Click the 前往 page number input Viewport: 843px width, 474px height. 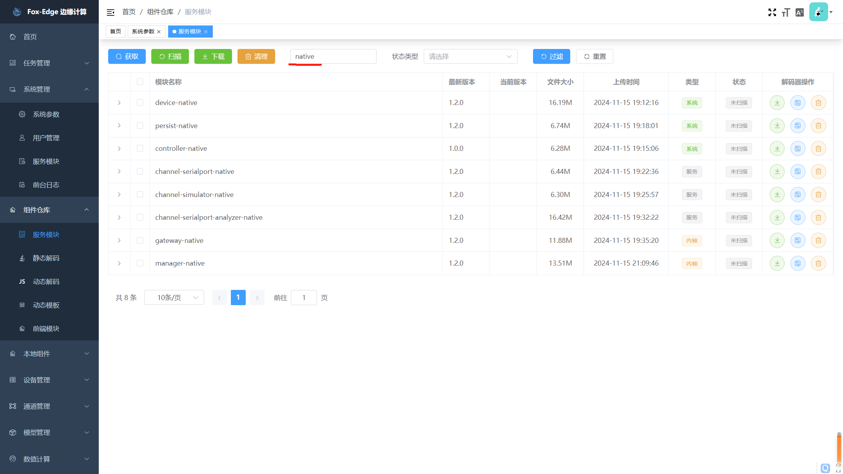click(304, 298)
